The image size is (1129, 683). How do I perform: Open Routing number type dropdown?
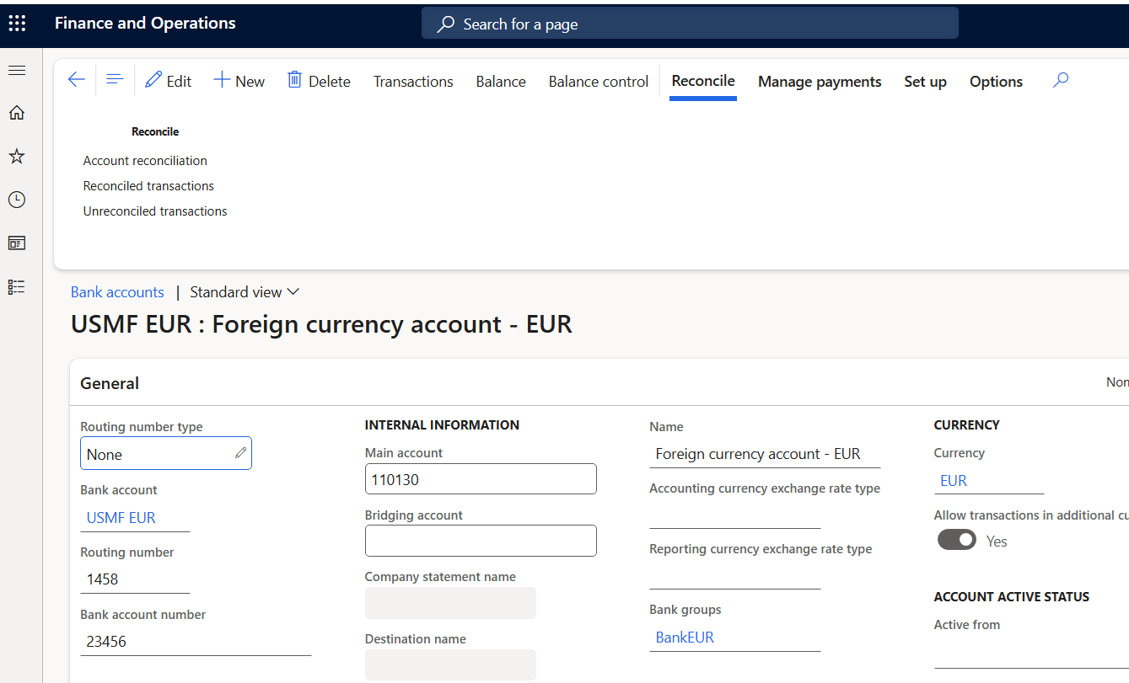click(165, 454)
